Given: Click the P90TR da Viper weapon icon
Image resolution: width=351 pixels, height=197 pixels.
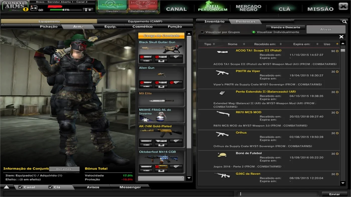Looking at the screenshot, I should click(x=222, y=73).
